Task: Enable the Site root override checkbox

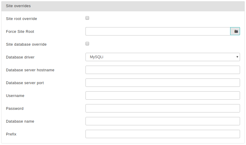Action: 87,18
